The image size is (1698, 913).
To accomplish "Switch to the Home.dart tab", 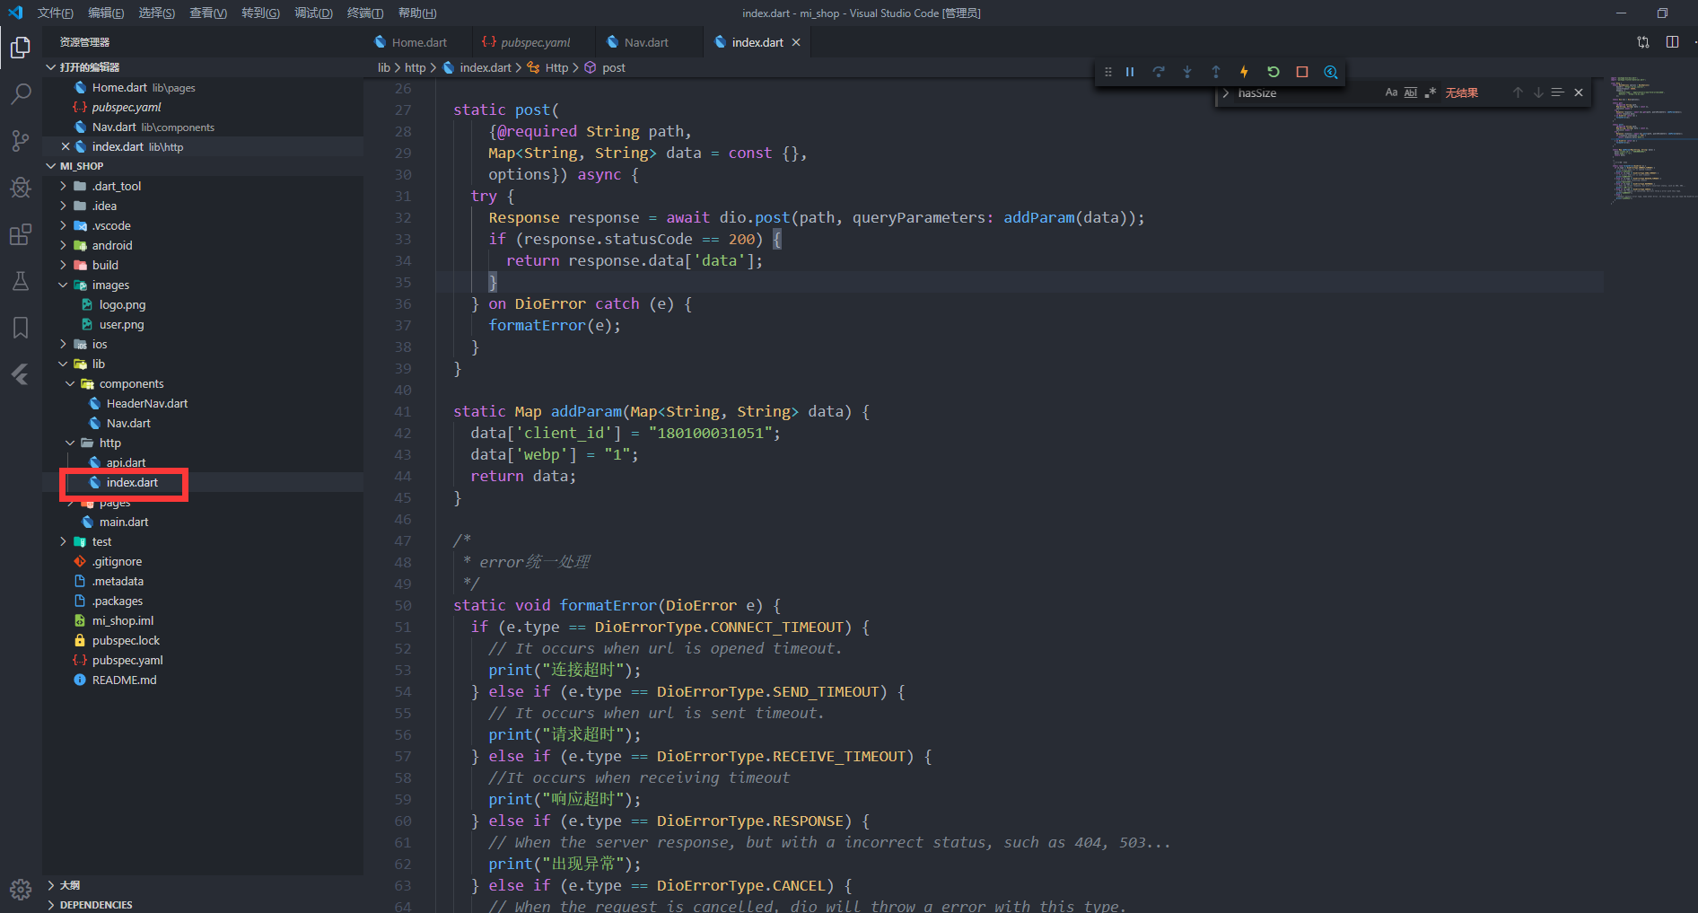I will (x=419, y=42).
